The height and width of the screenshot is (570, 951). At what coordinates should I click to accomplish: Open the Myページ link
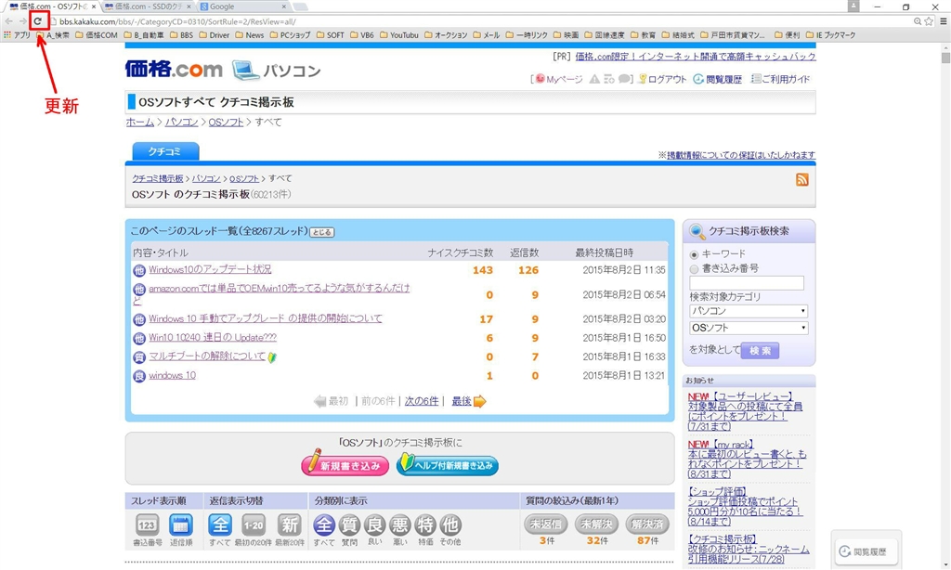coord(564,80)
